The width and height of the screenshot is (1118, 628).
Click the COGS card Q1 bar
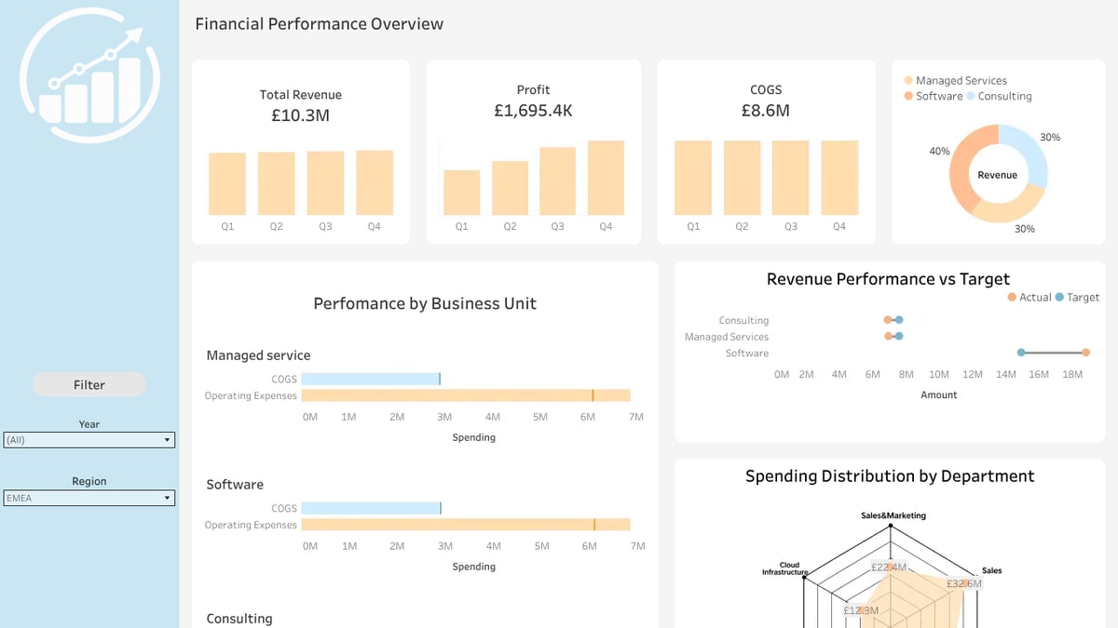pyautogui.click(x=693, y=179)
